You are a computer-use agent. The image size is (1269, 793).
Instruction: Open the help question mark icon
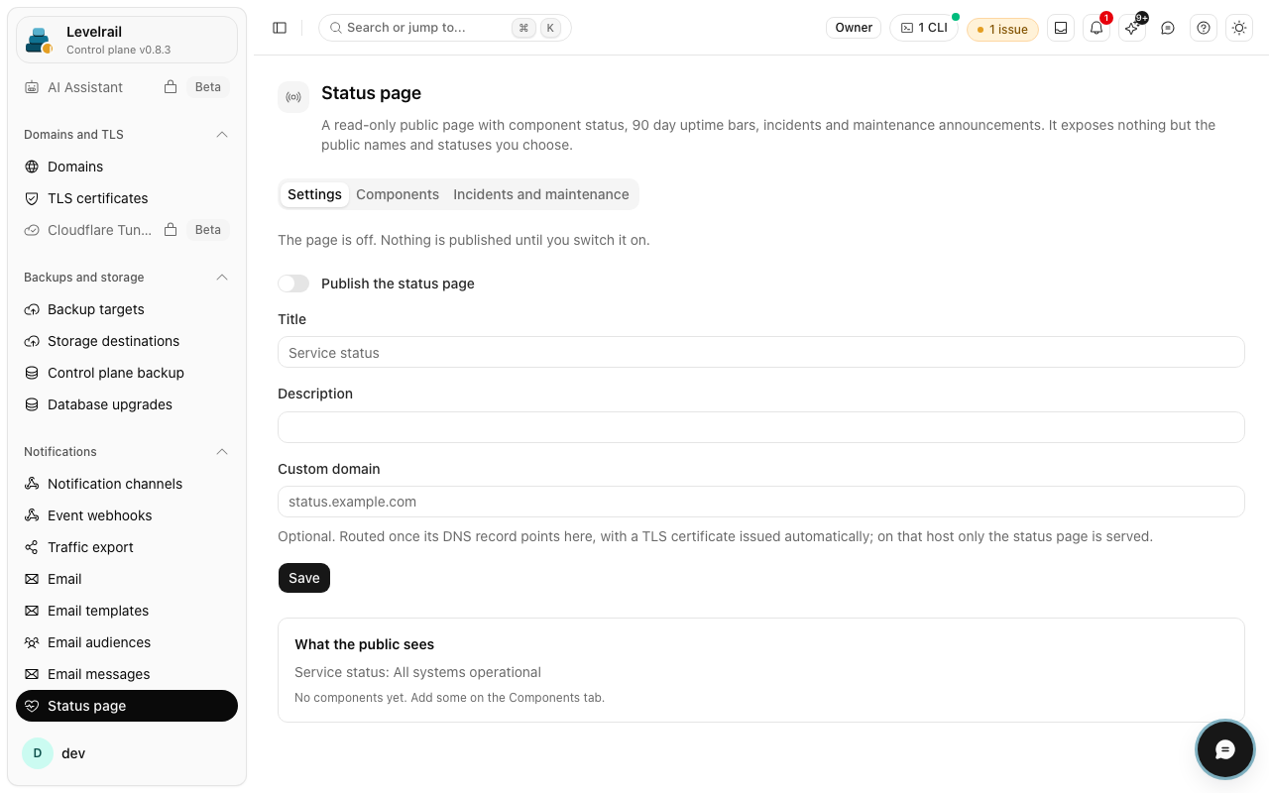(x=1204, y=28)
